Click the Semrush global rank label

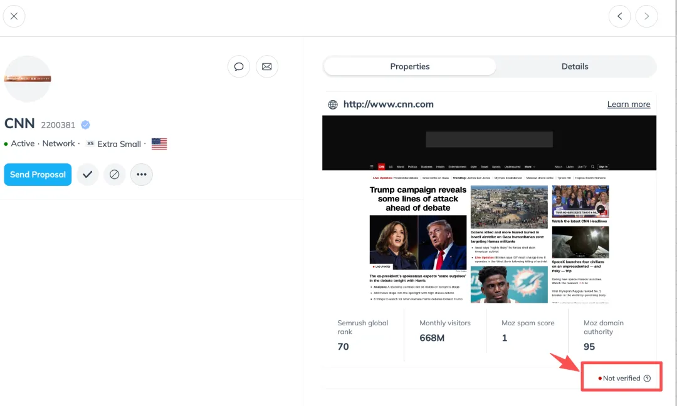363,327
